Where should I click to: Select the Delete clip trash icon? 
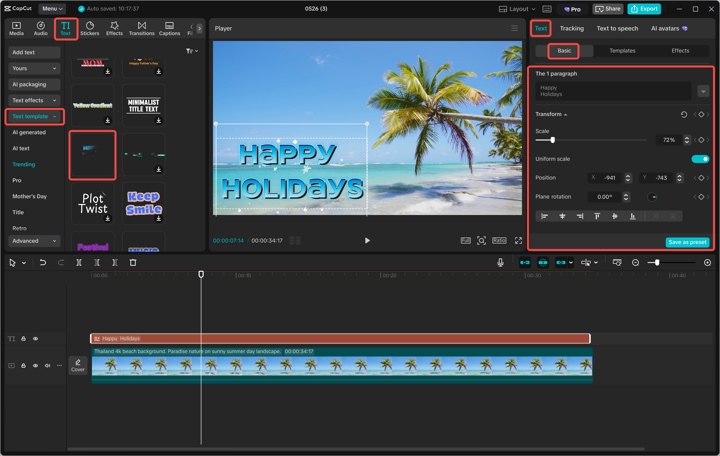point(133,262)
